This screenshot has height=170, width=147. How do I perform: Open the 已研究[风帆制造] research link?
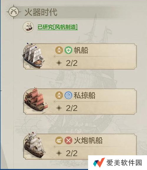57,27
